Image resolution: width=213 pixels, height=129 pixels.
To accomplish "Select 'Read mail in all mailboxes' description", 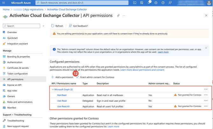I will 110,95.
